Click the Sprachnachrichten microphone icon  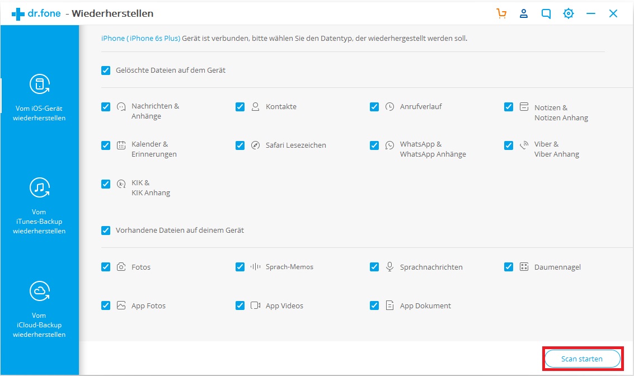coord(389,267)
